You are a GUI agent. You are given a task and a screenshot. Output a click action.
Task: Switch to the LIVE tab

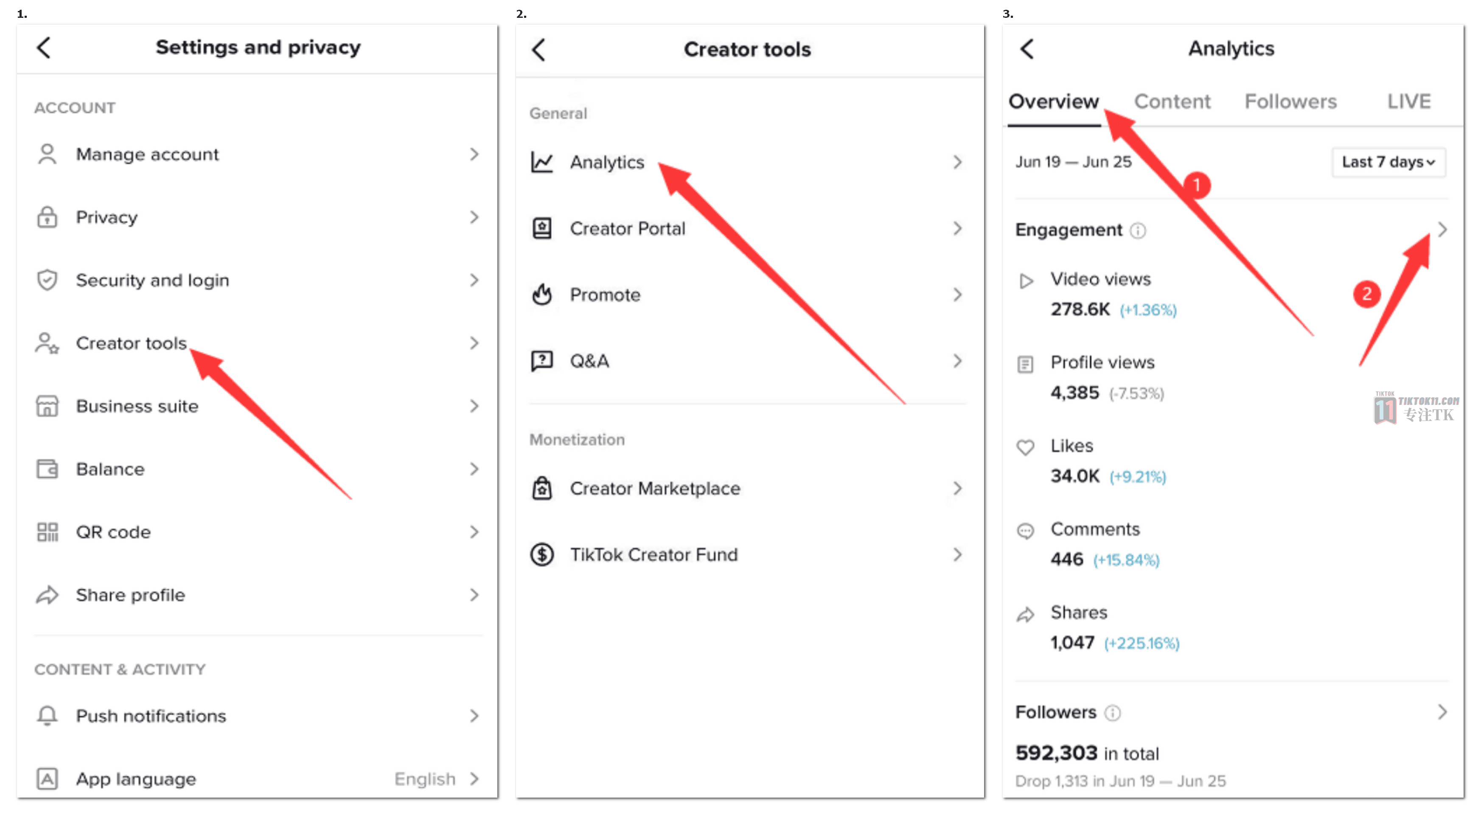pos(1409,102)
